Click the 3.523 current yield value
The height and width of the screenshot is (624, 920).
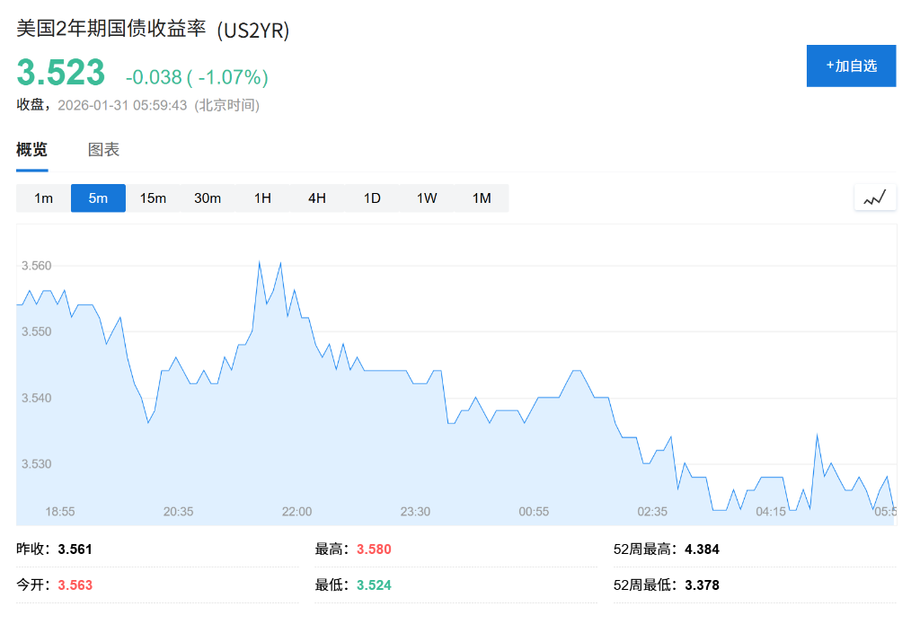[61, 73]
